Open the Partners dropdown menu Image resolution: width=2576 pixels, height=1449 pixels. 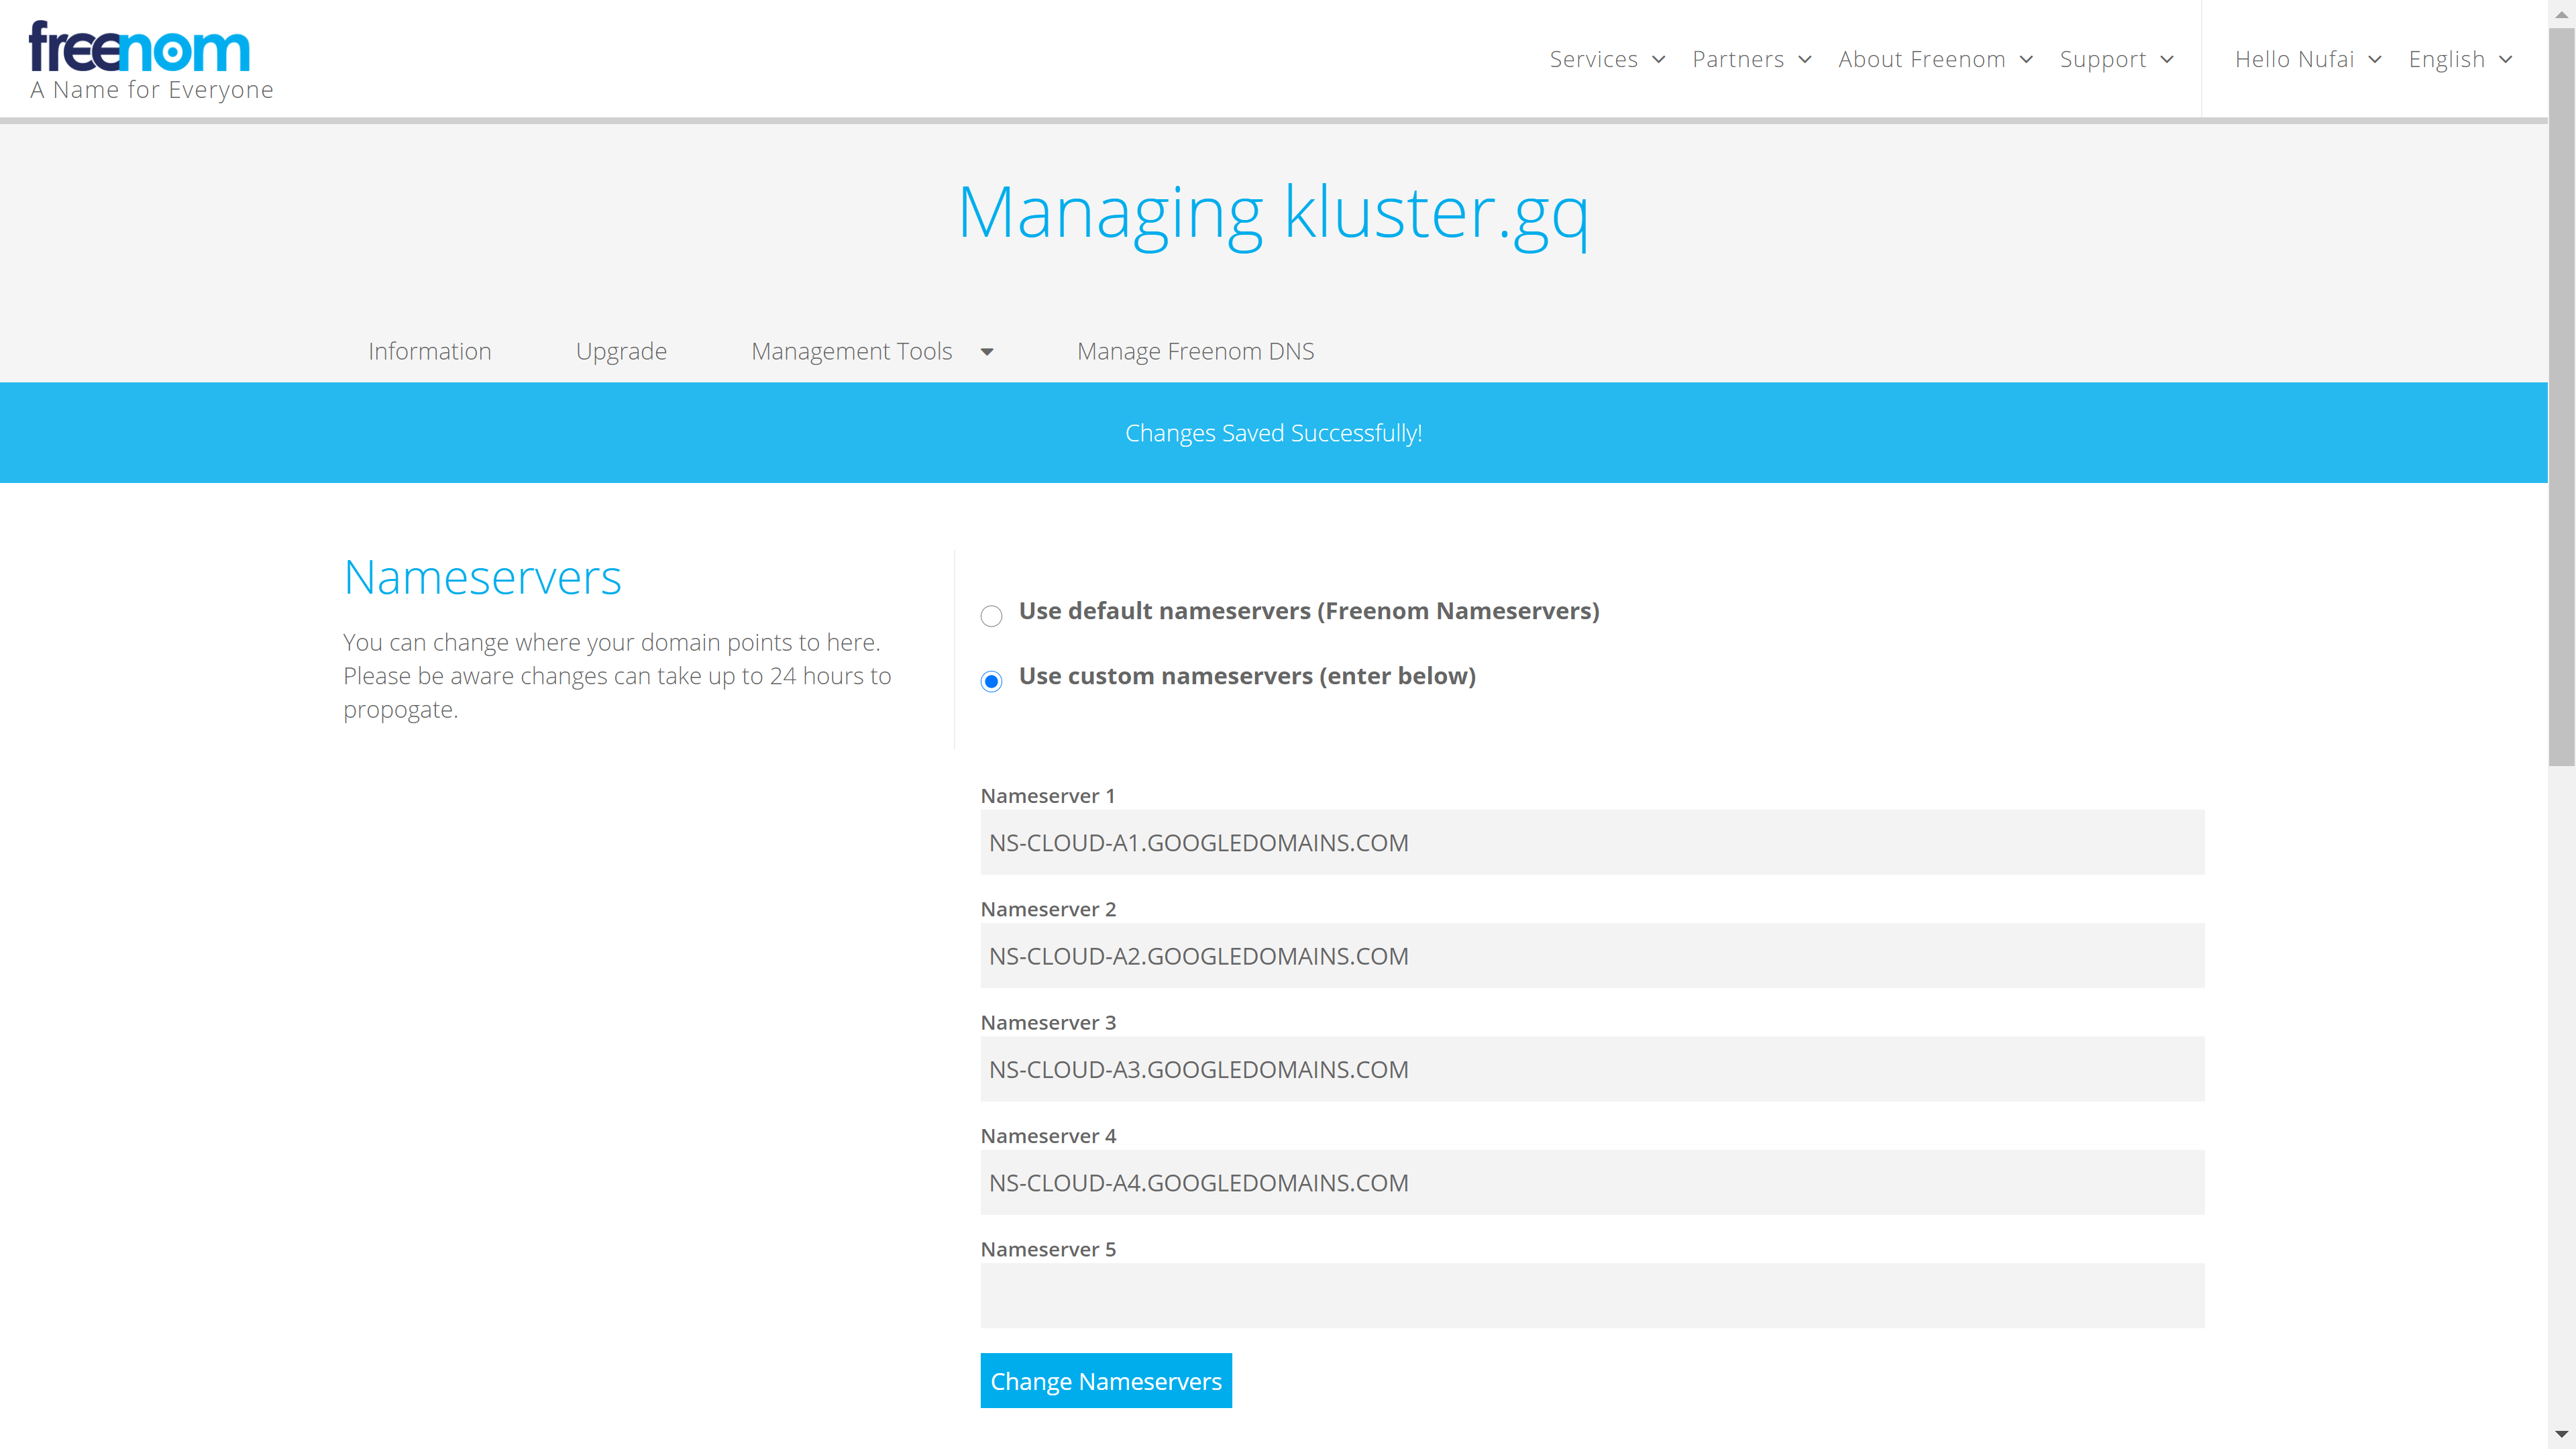(1751, 60)
